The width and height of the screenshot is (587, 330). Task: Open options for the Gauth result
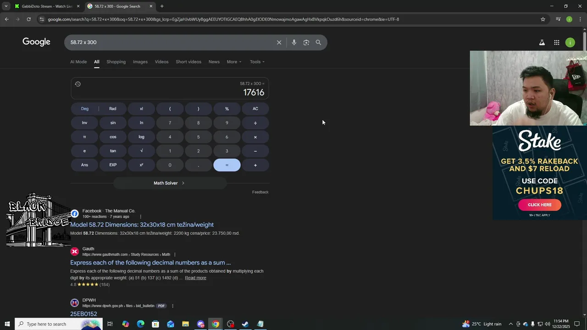(175, 254)
